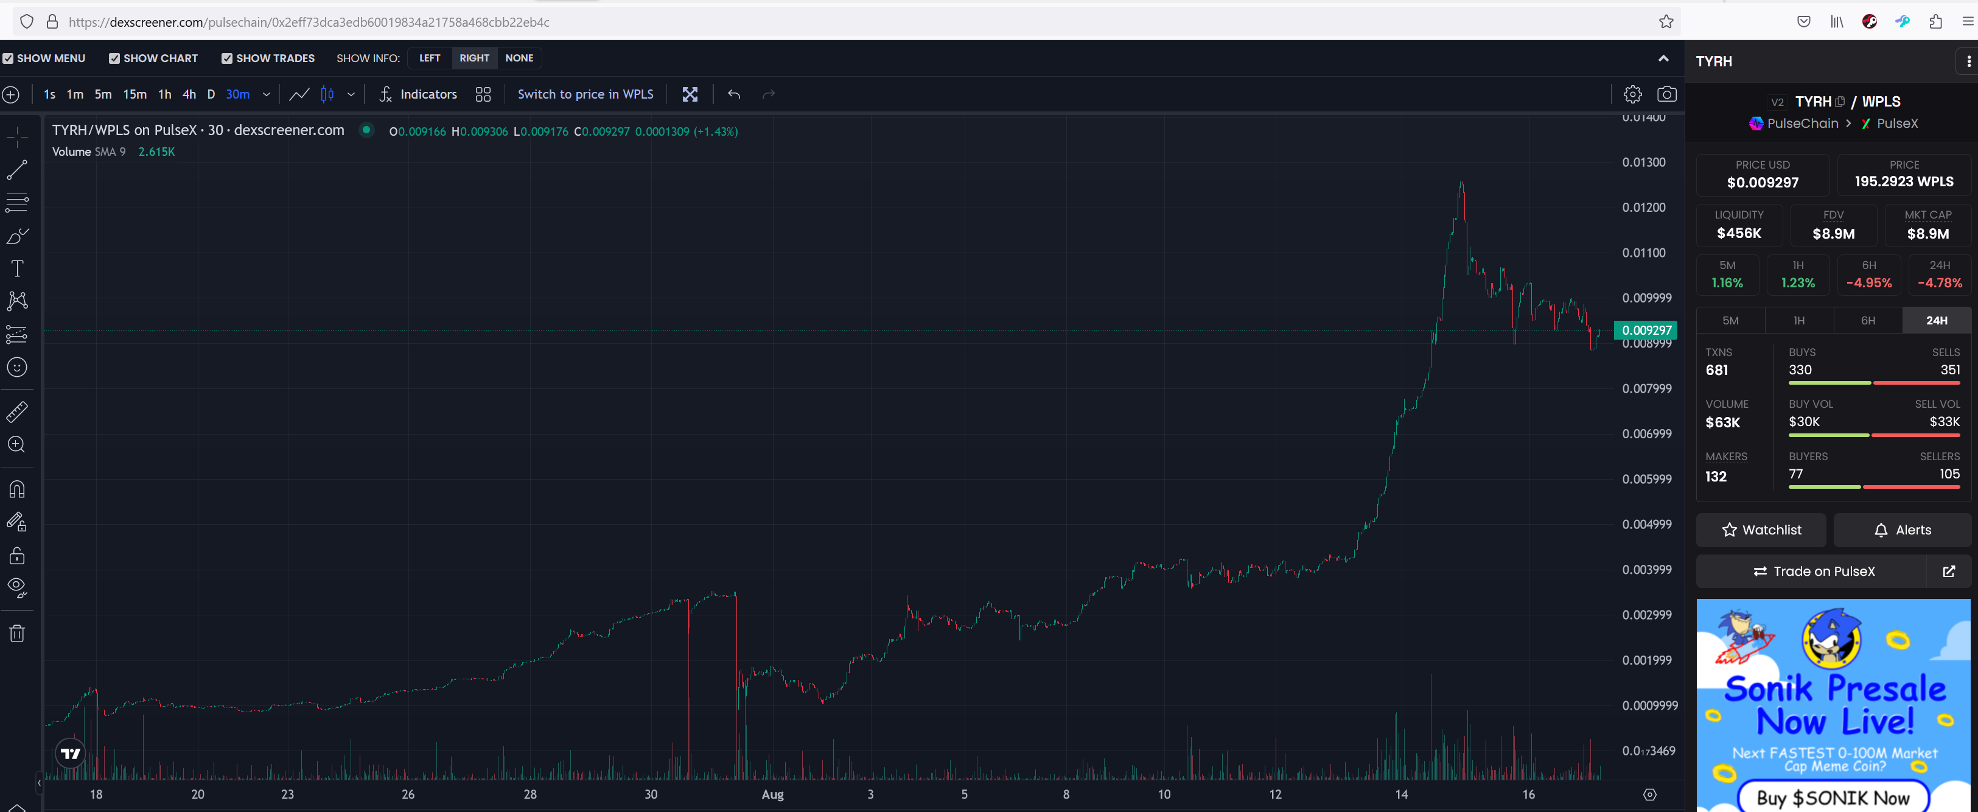This screenshot has height=812, width=1978.
Task: Remove drawings with trash icon
Action: click(x=17, y=633)
